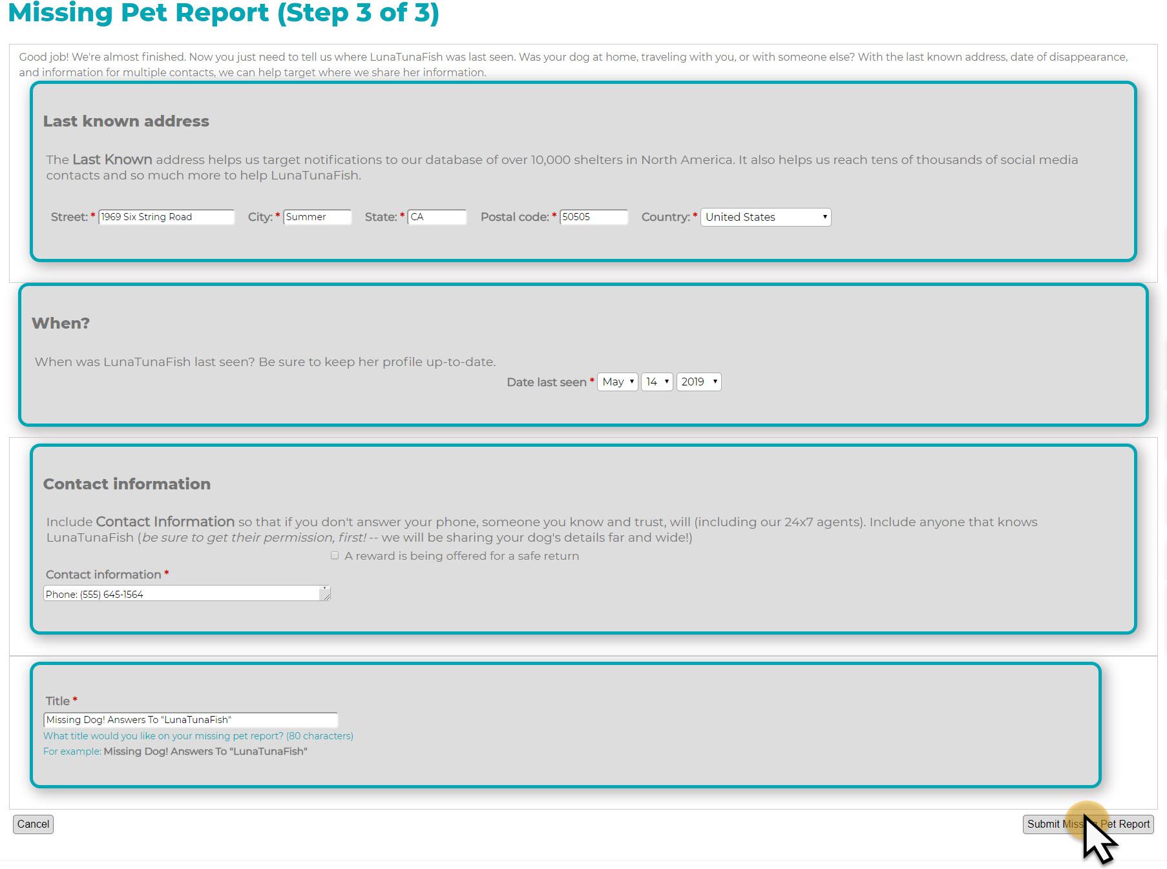Screen dimensions: 1167x869
Task: Click the 'A reward is being offered' label
Action: tap(461, 556)
